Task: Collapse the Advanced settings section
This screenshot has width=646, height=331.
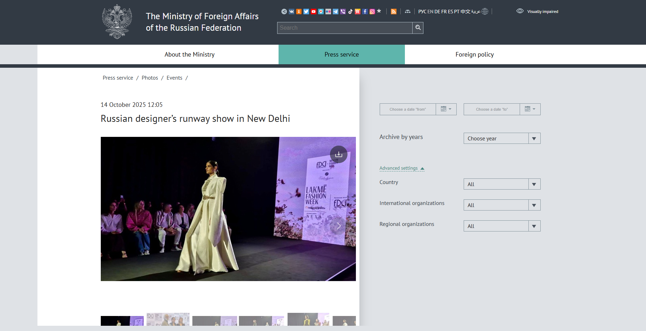Action: 402,168
